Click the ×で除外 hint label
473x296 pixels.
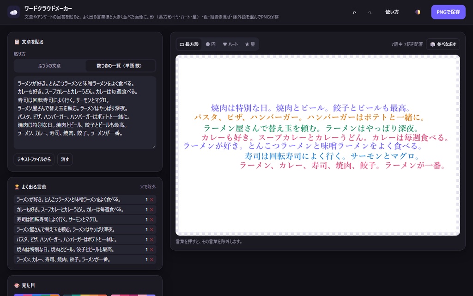click(x=148, y=187)
